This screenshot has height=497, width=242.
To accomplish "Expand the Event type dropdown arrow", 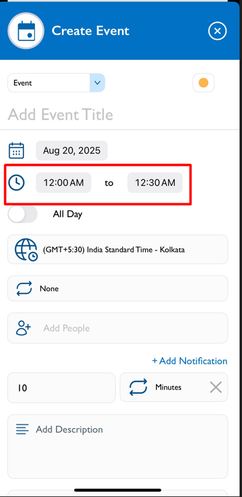I will coord(98,83).
